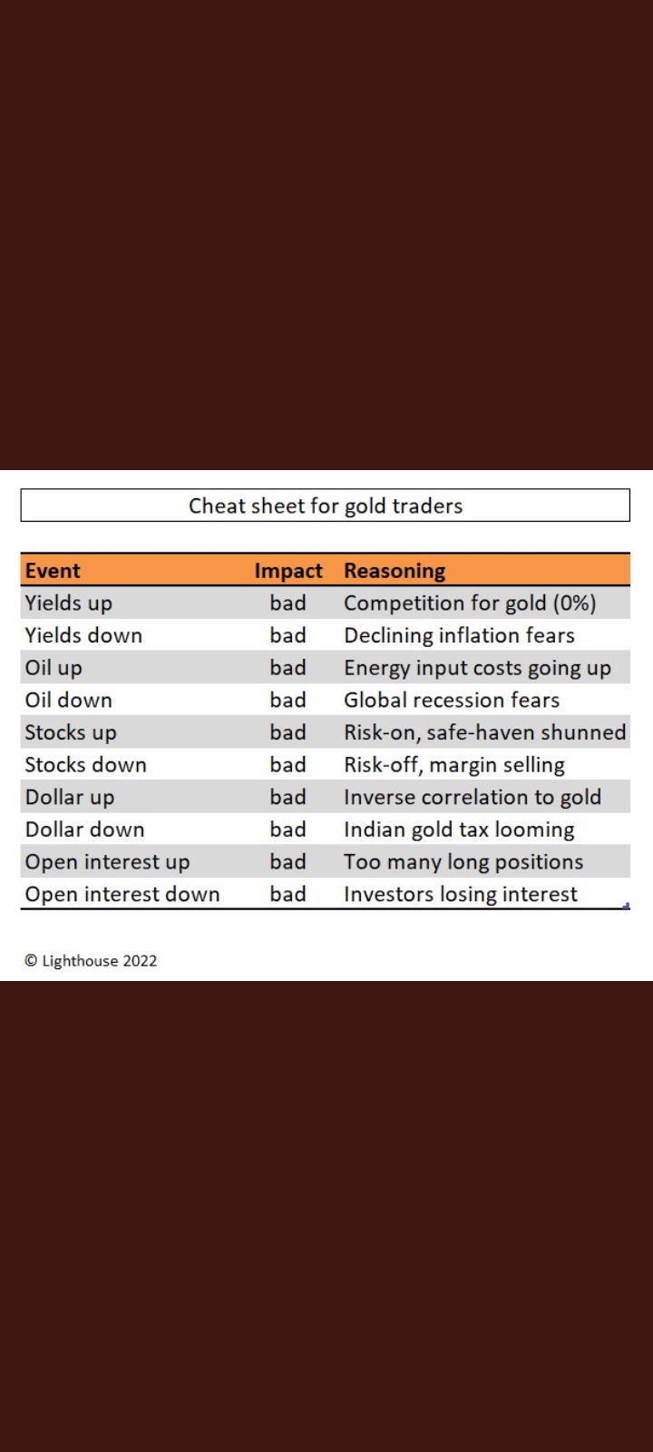Click the '© Lighthouse 2022' copyright text
This screenshot has height=1452, width=653.
pyautogui.click(x=91, y=961)
